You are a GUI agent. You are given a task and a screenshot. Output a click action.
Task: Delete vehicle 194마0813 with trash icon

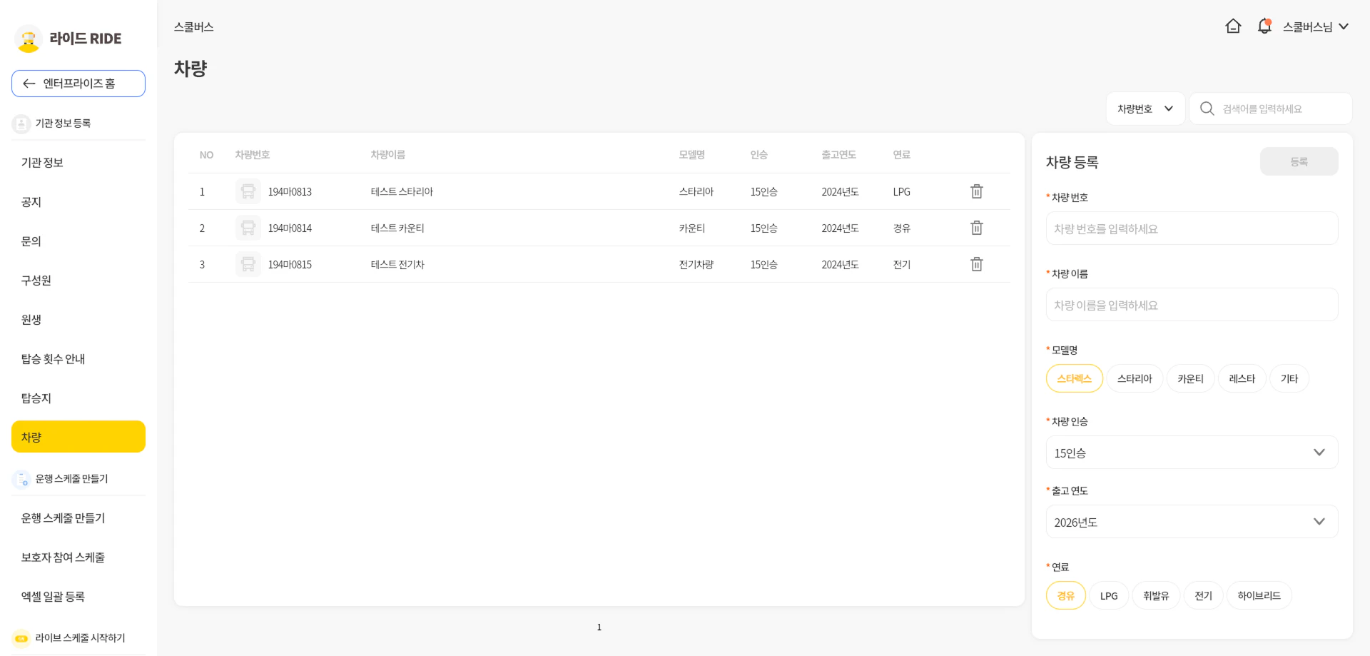pos(977,191)
